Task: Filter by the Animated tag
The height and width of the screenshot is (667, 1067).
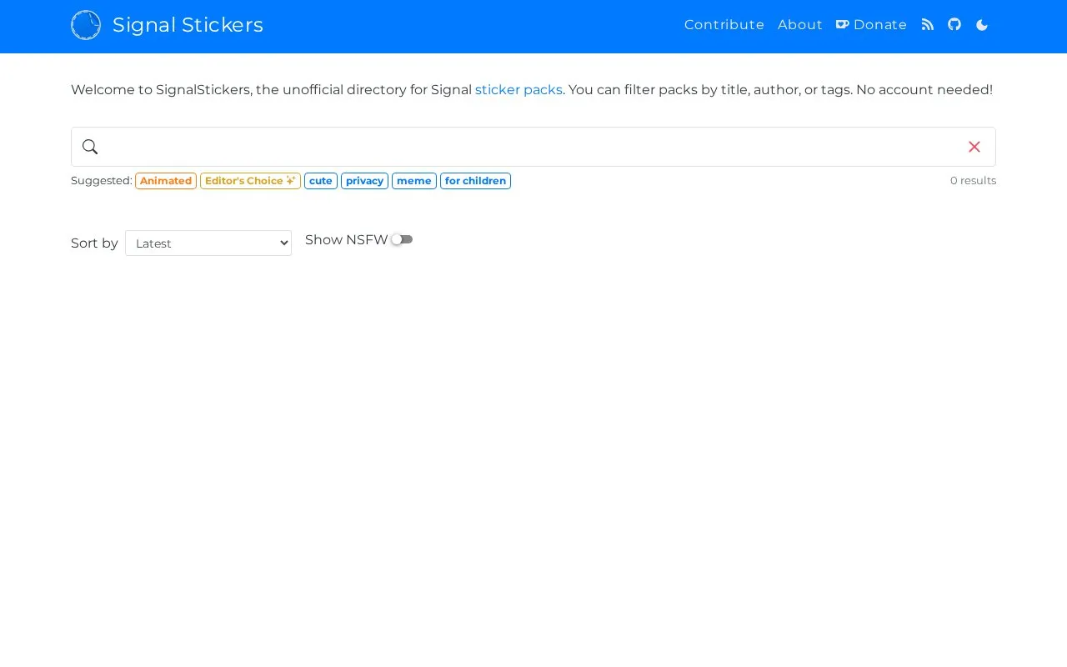Action: (x=166, y=181)
